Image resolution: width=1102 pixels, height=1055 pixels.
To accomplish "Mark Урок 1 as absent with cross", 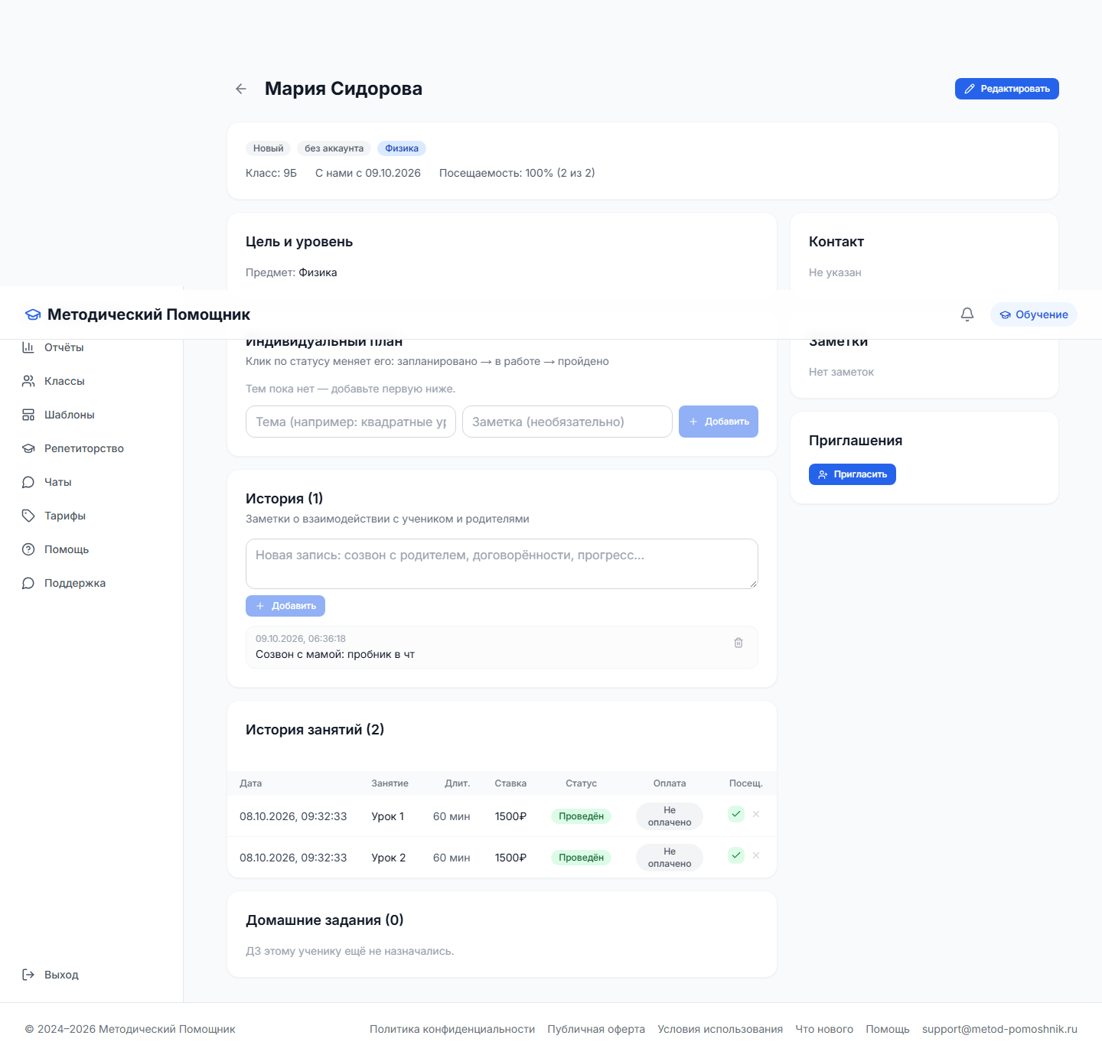I will coord(756,814).
